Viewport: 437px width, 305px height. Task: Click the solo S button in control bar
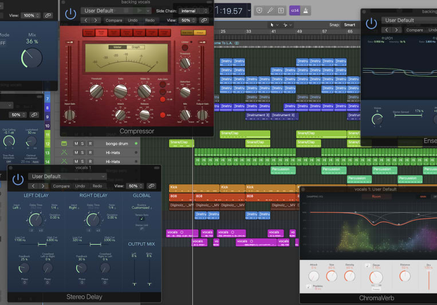pyautogui.click(x=281, y=10)
